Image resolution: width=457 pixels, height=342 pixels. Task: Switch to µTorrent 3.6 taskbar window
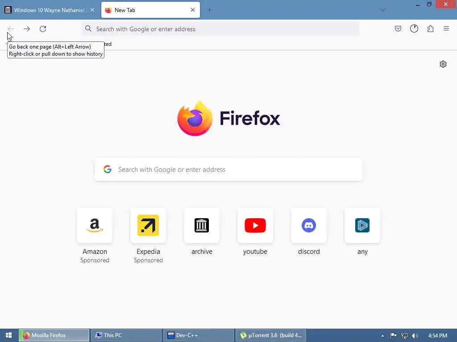tap(271, 335)
